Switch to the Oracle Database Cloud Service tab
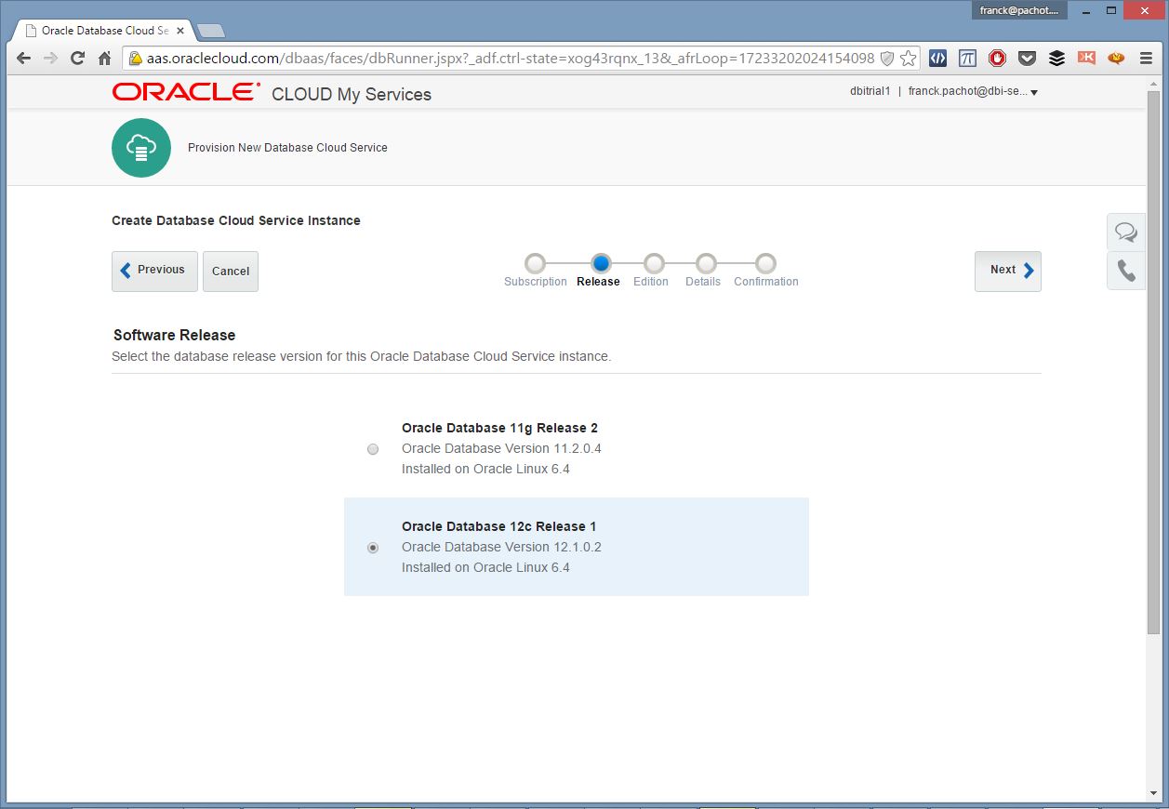This screenshot has height=809, width=1169. pos(102,31)
